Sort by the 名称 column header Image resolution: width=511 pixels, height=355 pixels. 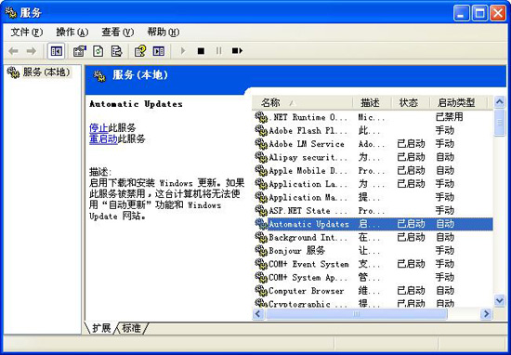pyautogui.click(x=303, y=102)
